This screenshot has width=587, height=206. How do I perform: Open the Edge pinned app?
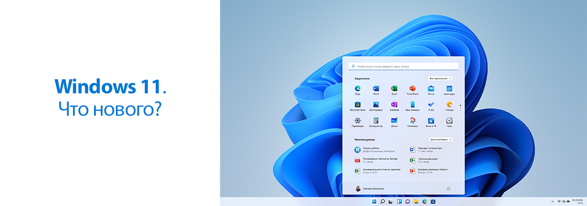tap(358, 90)
